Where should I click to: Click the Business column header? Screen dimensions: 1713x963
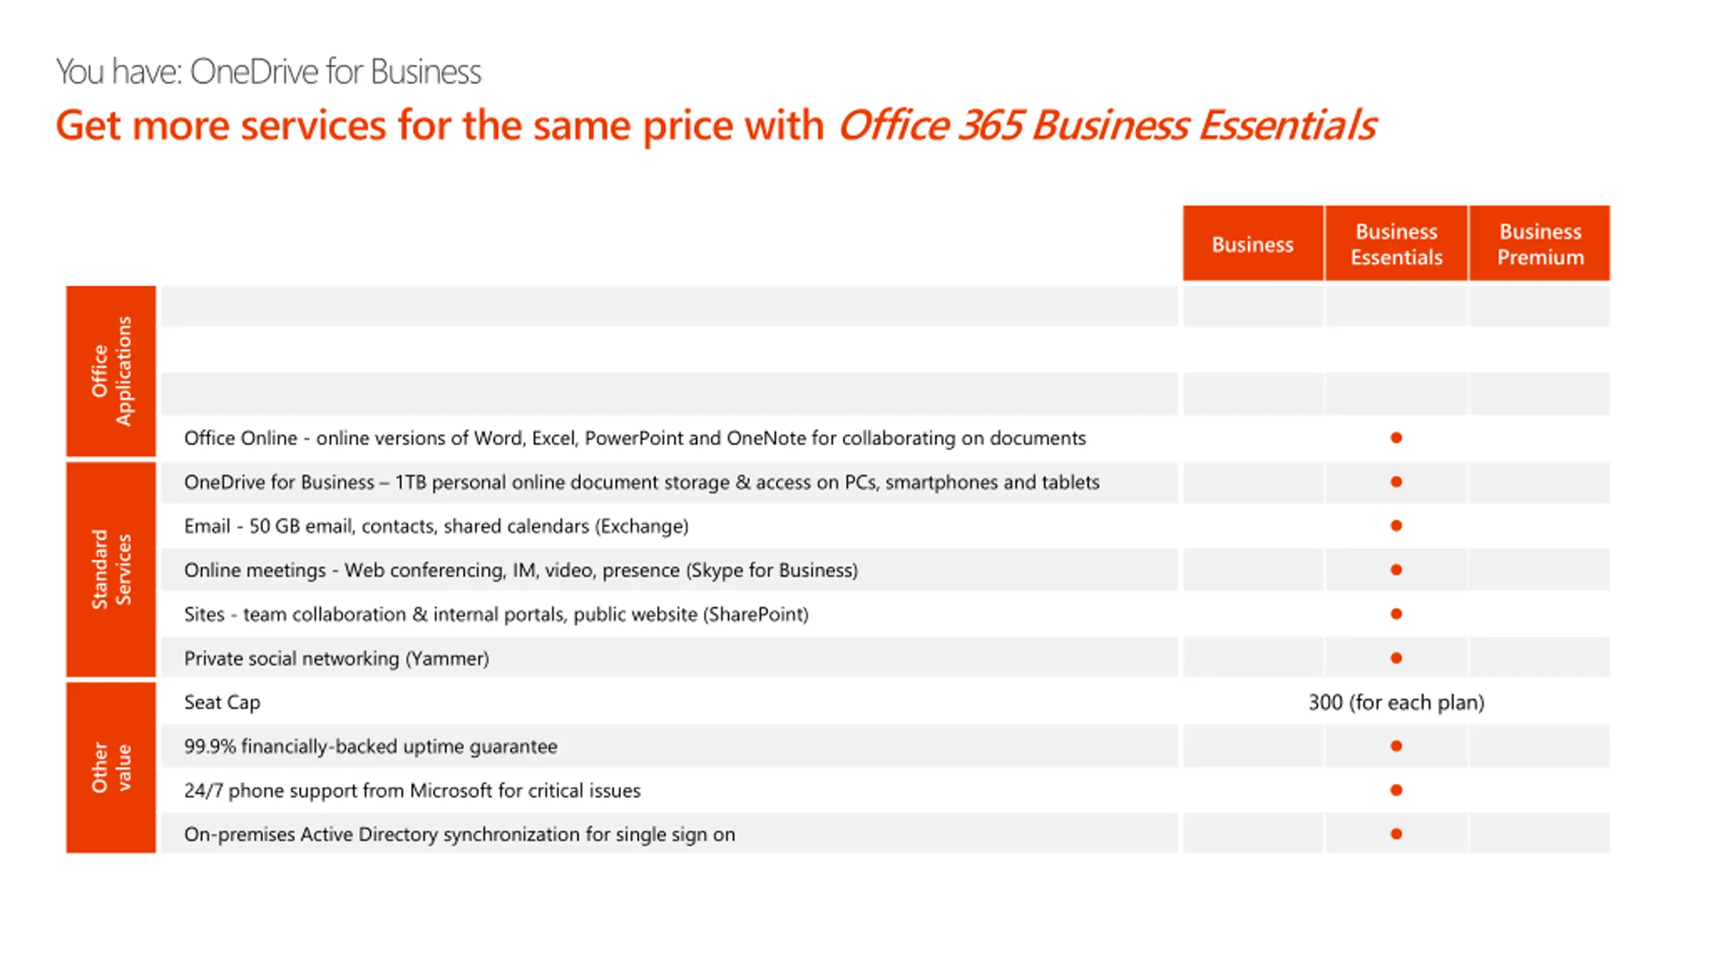pos(1252,243)
